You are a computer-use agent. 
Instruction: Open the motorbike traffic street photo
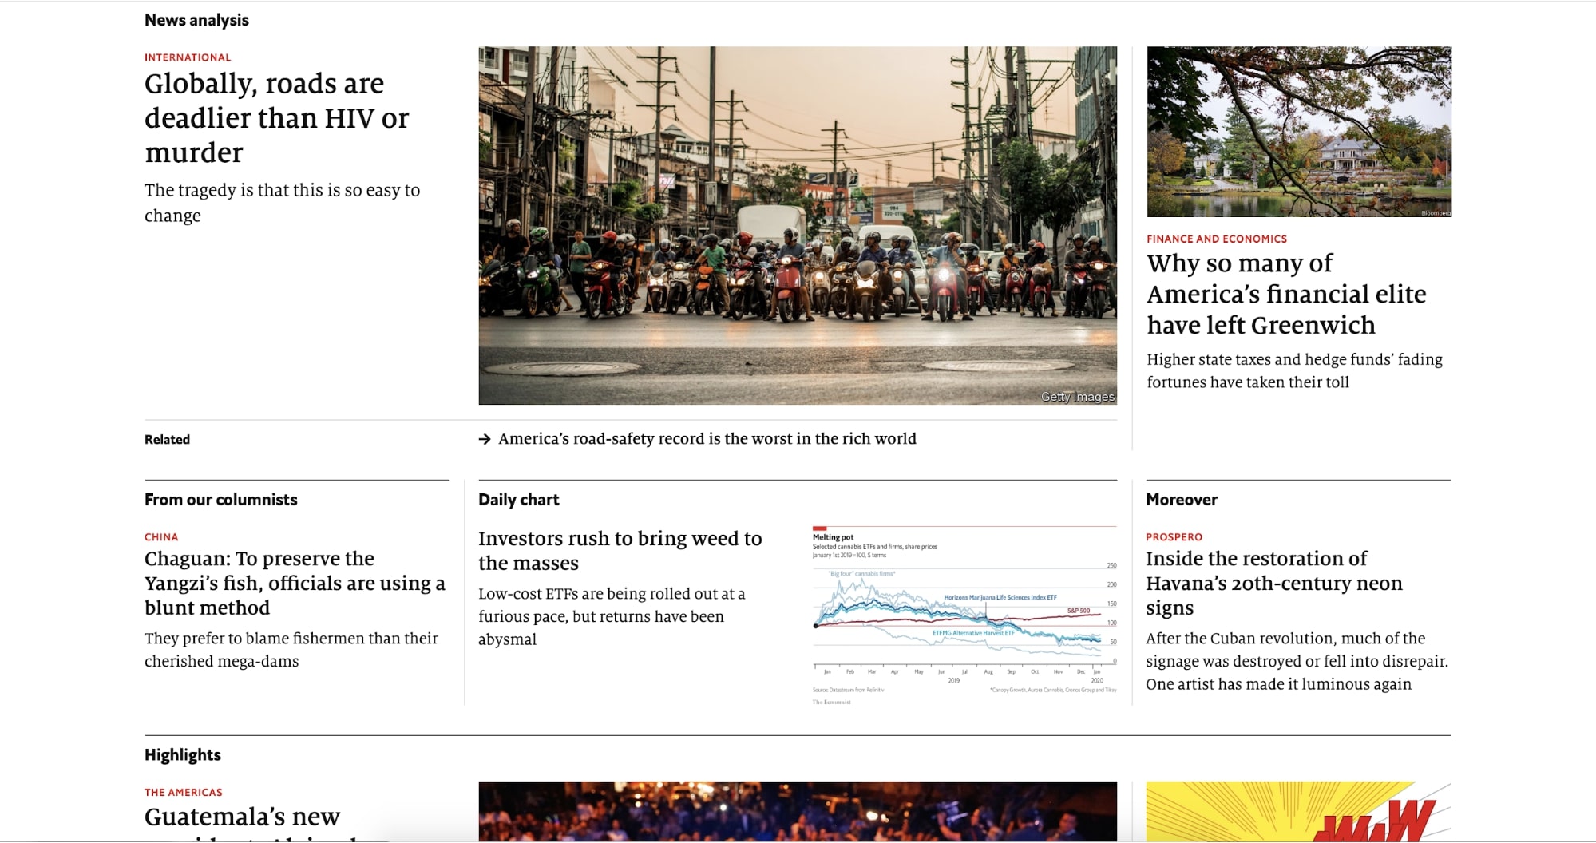[x=798, y=225]
